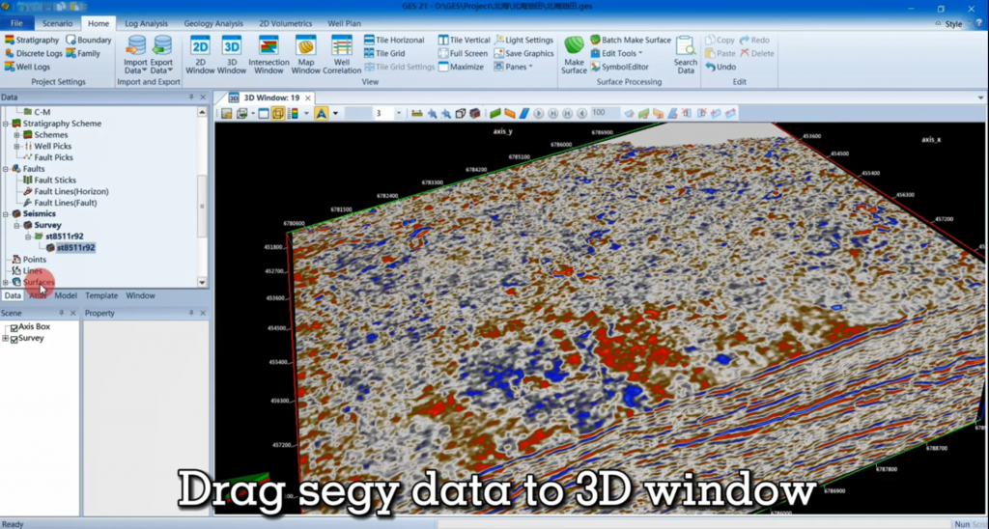989x529 pixels.
Task: Switch to the 2D Volumetrics tab
Action: (285, 23)
